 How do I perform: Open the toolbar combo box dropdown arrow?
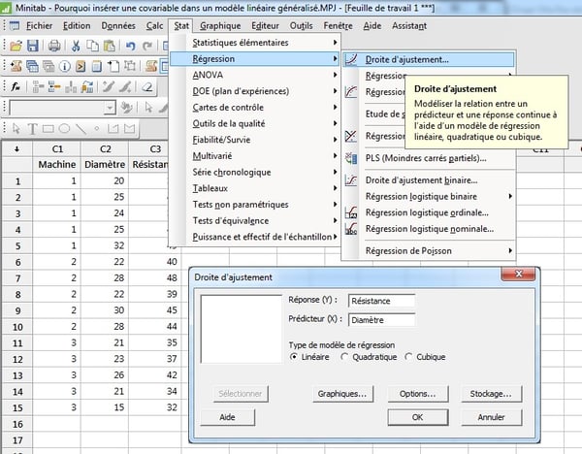pos(110,108)
